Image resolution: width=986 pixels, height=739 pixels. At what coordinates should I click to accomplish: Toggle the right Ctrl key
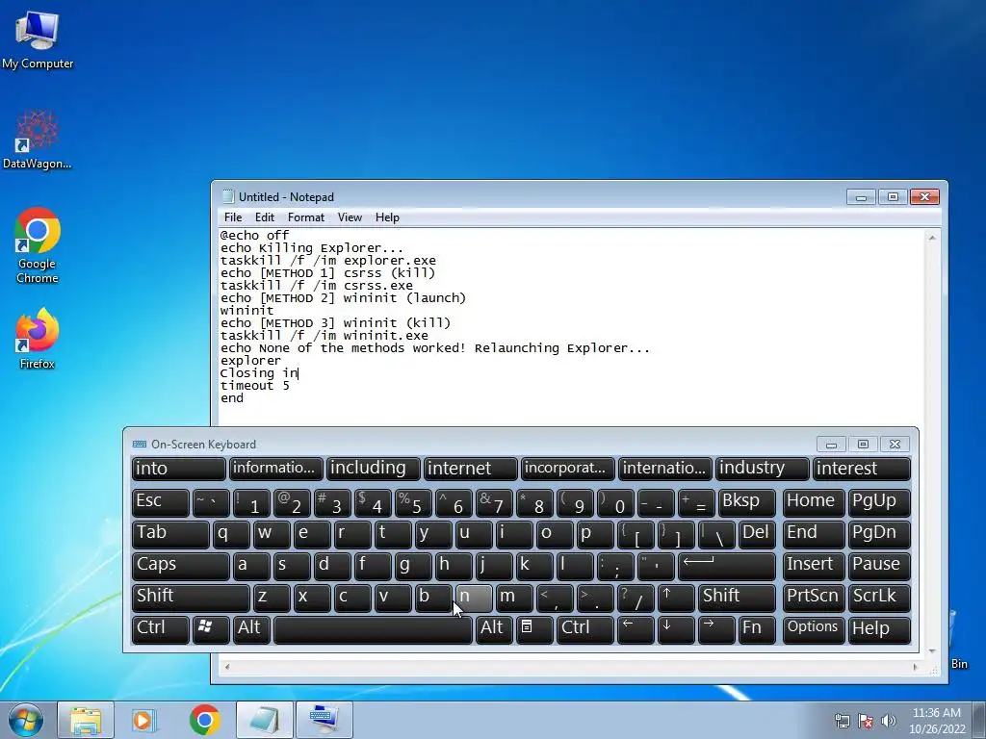584,629
